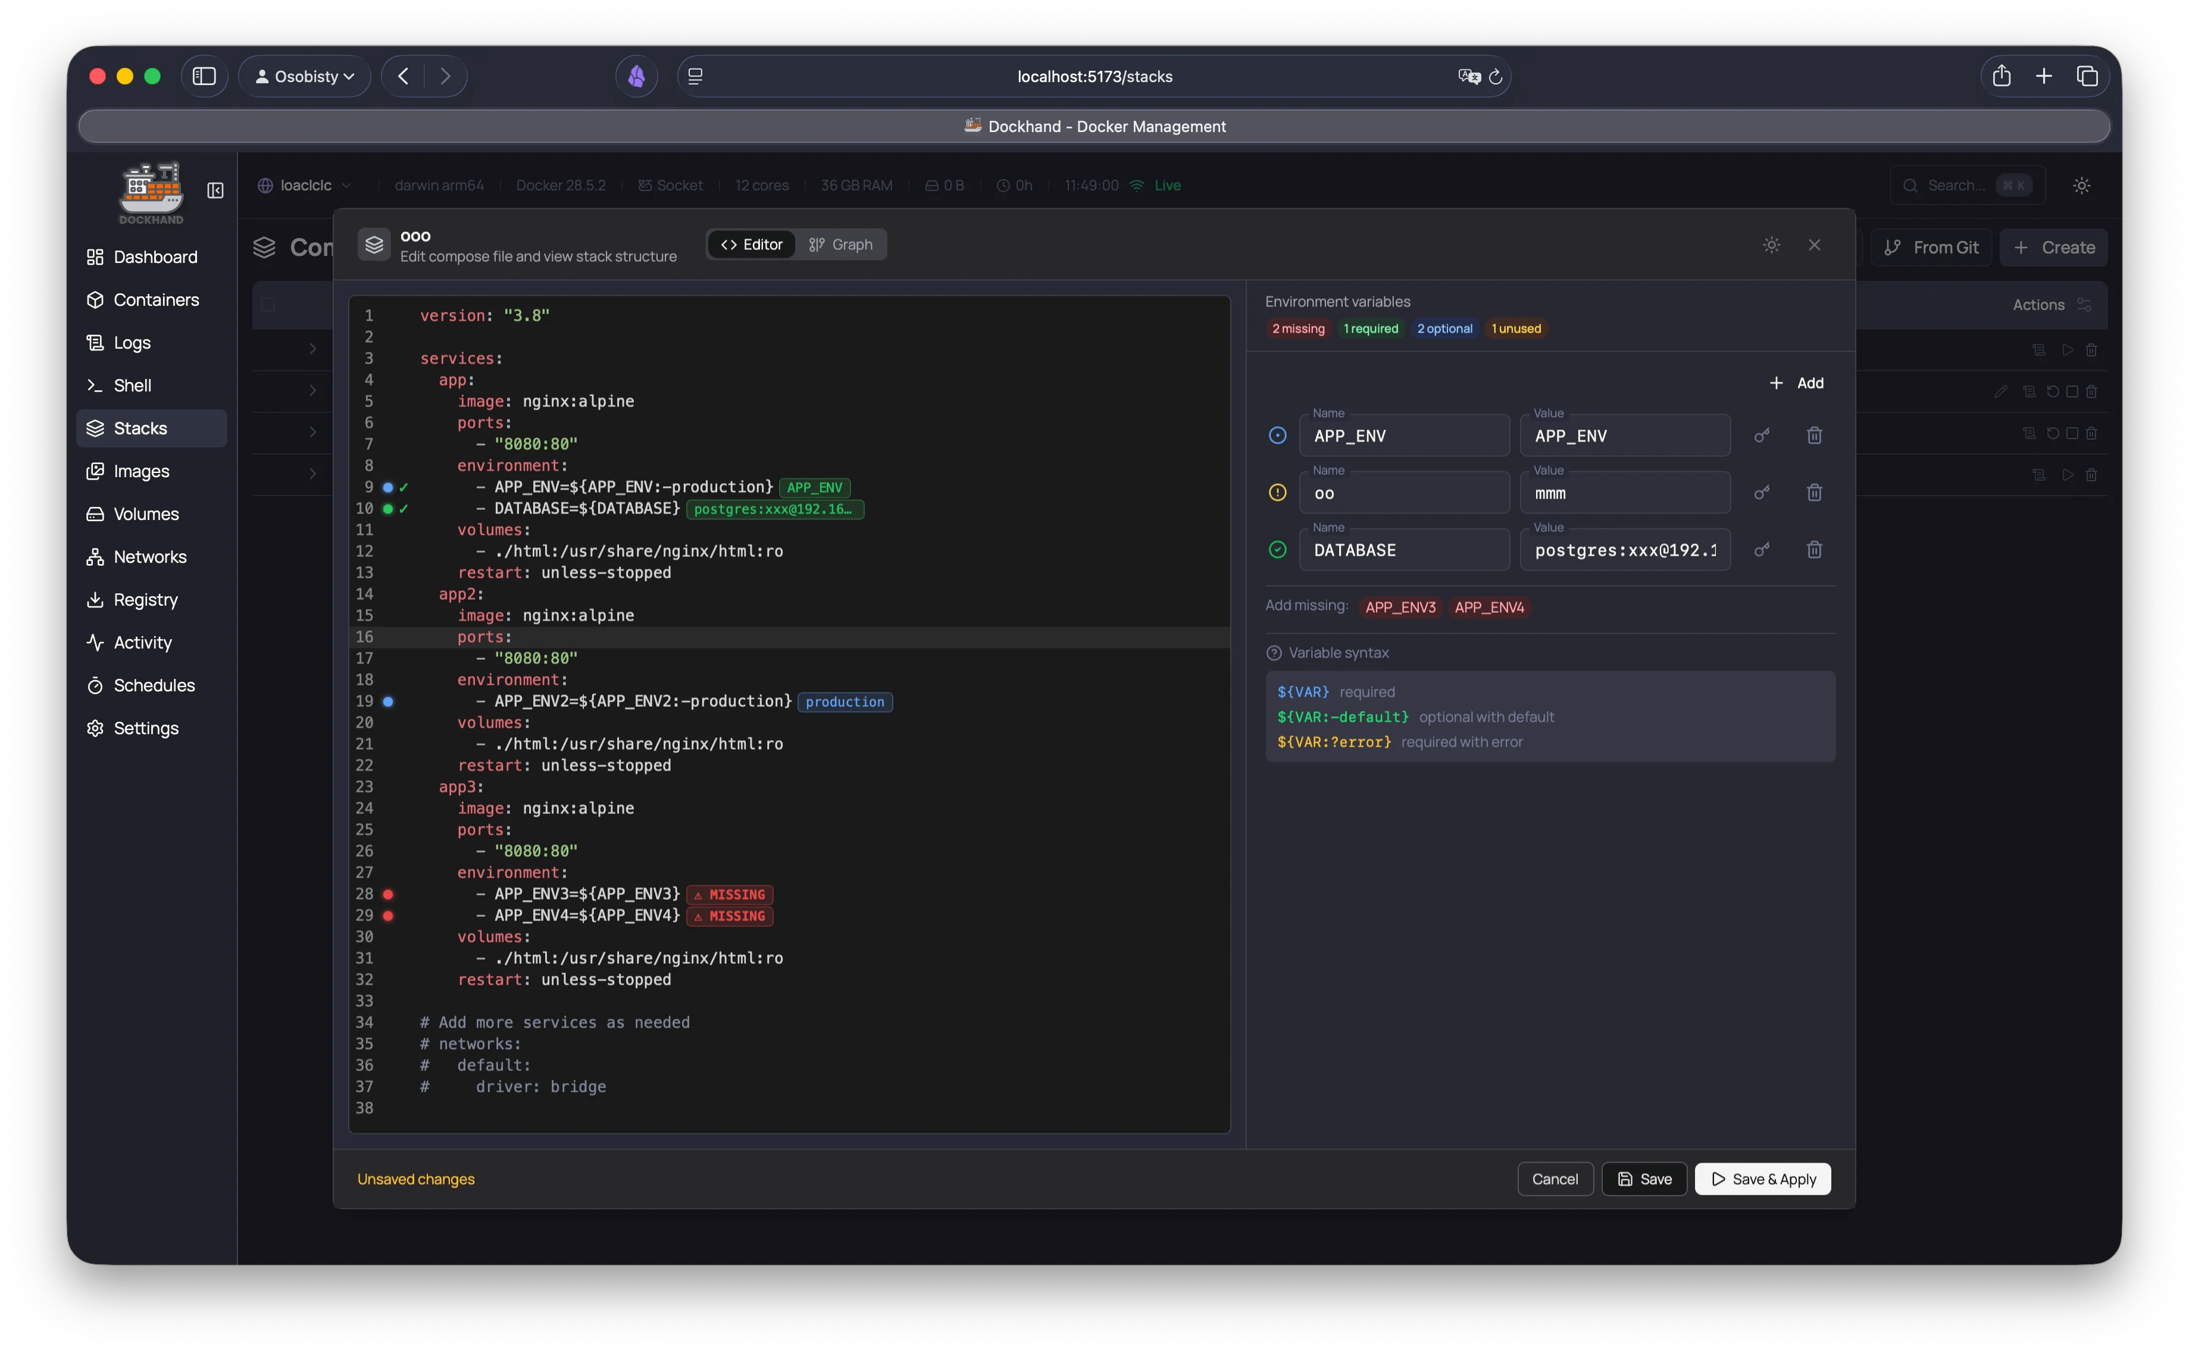Open the Osobisty profile dropdown
Screen dimensions: 2189x1353
(x=304, y=77)
